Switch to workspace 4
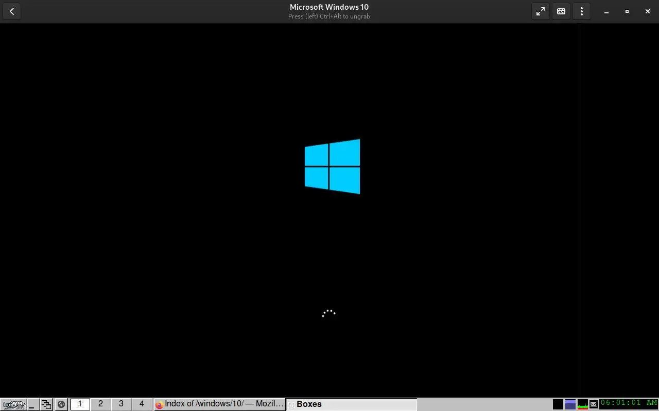The image size is (659, 411). (142, 404)
